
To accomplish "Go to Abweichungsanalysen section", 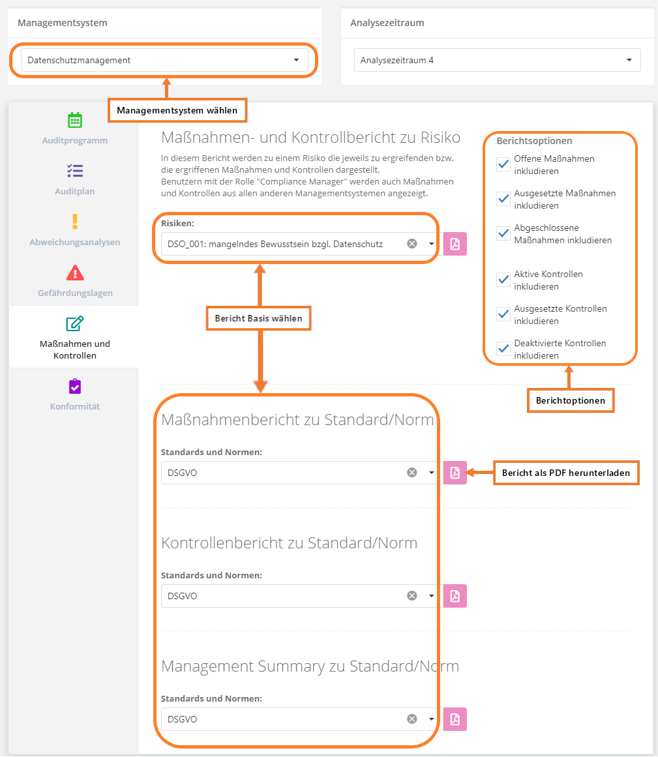I will click(x=74, y=230).
